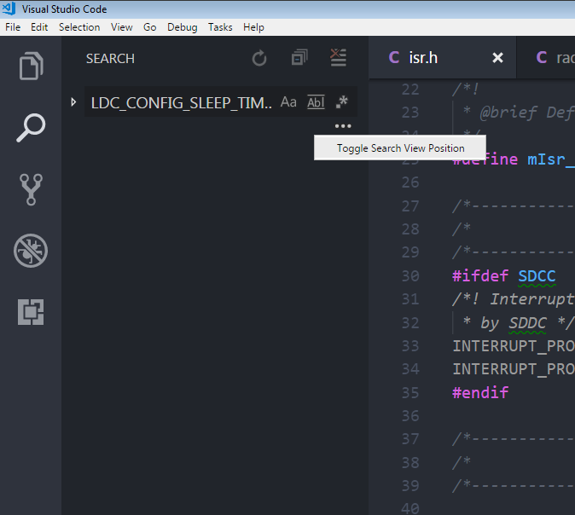
Task: Collapse all search results
Action: tap(299, 59)
